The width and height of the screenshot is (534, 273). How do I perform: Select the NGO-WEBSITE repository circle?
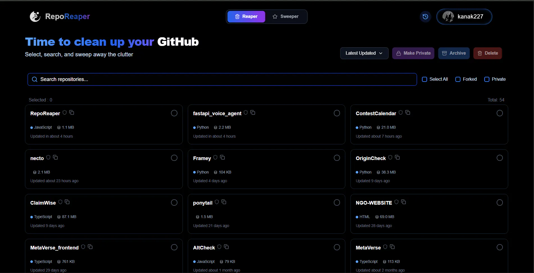(x=500, y=202)
